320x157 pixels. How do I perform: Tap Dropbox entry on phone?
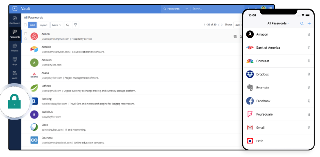279,74
